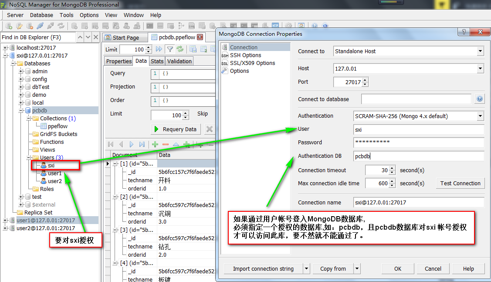Collapse the pcbdb database node

coord(21,110)
